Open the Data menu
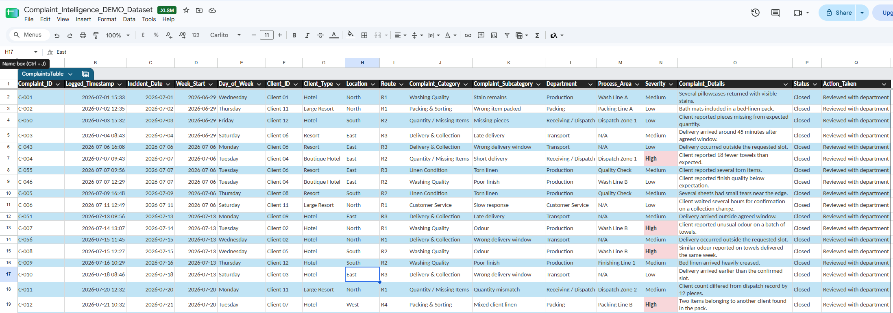Screen dimensions: 893x313 coord(129,19)
